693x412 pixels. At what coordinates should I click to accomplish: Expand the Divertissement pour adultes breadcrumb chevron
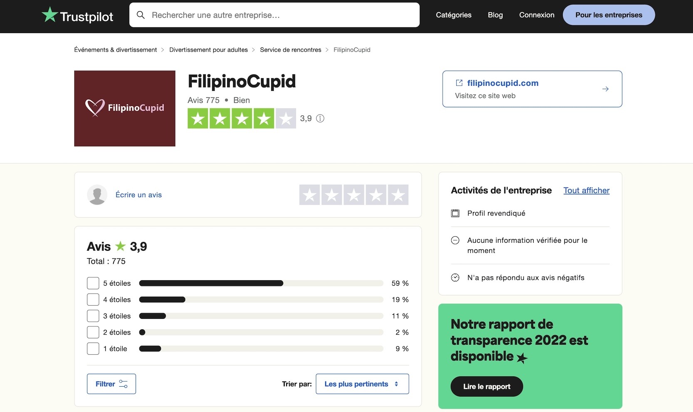coord(253,49)
